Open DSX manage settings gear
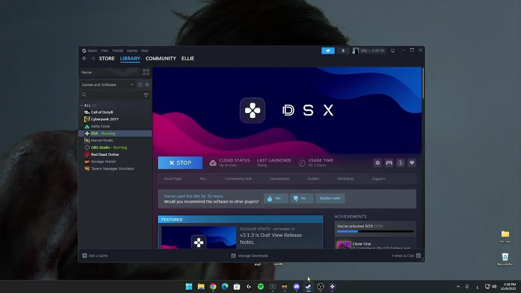The width and height of the screenshot is (521, 293). pos(378,163)
